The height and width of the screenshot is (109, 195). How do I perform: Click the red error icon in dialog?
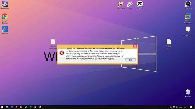[62, 53]
